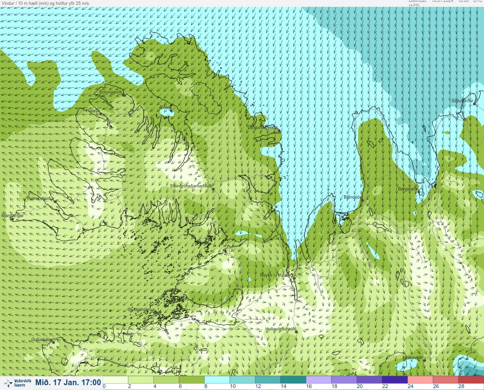This screenshot has width=484, height=390.
Task: Click the 8–10 m/s light cyan legend swatch
Action: point(217,380)
